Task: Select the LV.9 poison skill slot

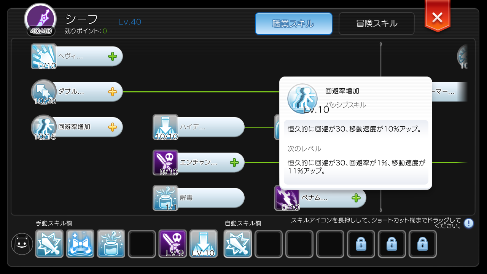Action: click(x=173, y=244)
